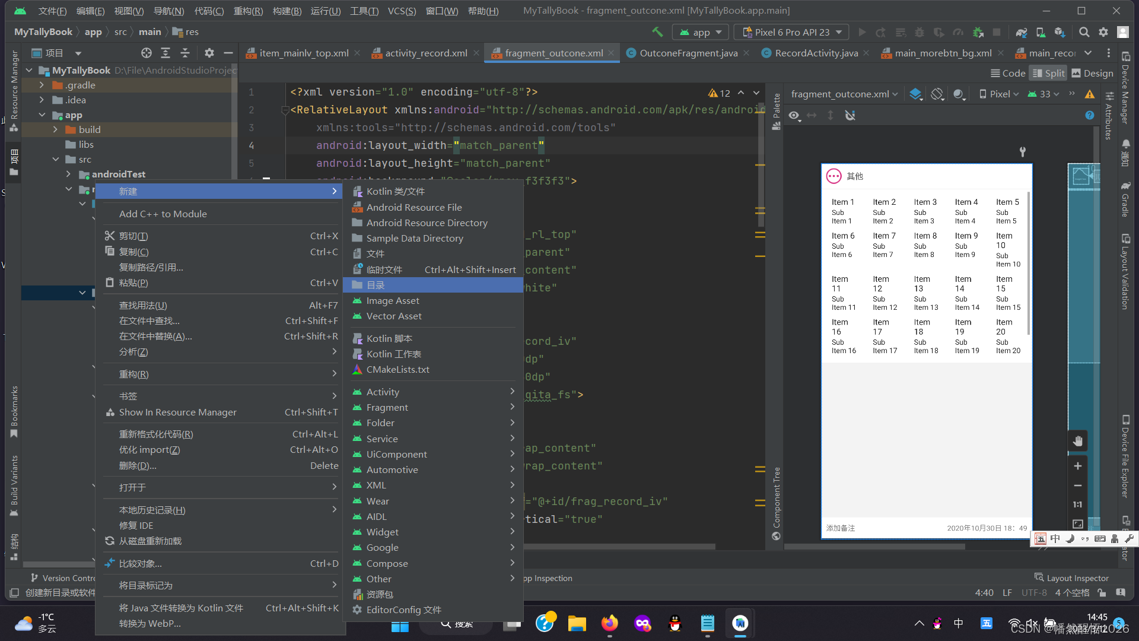Click the design surface layers icon
1139x641 pixels.
915,94
